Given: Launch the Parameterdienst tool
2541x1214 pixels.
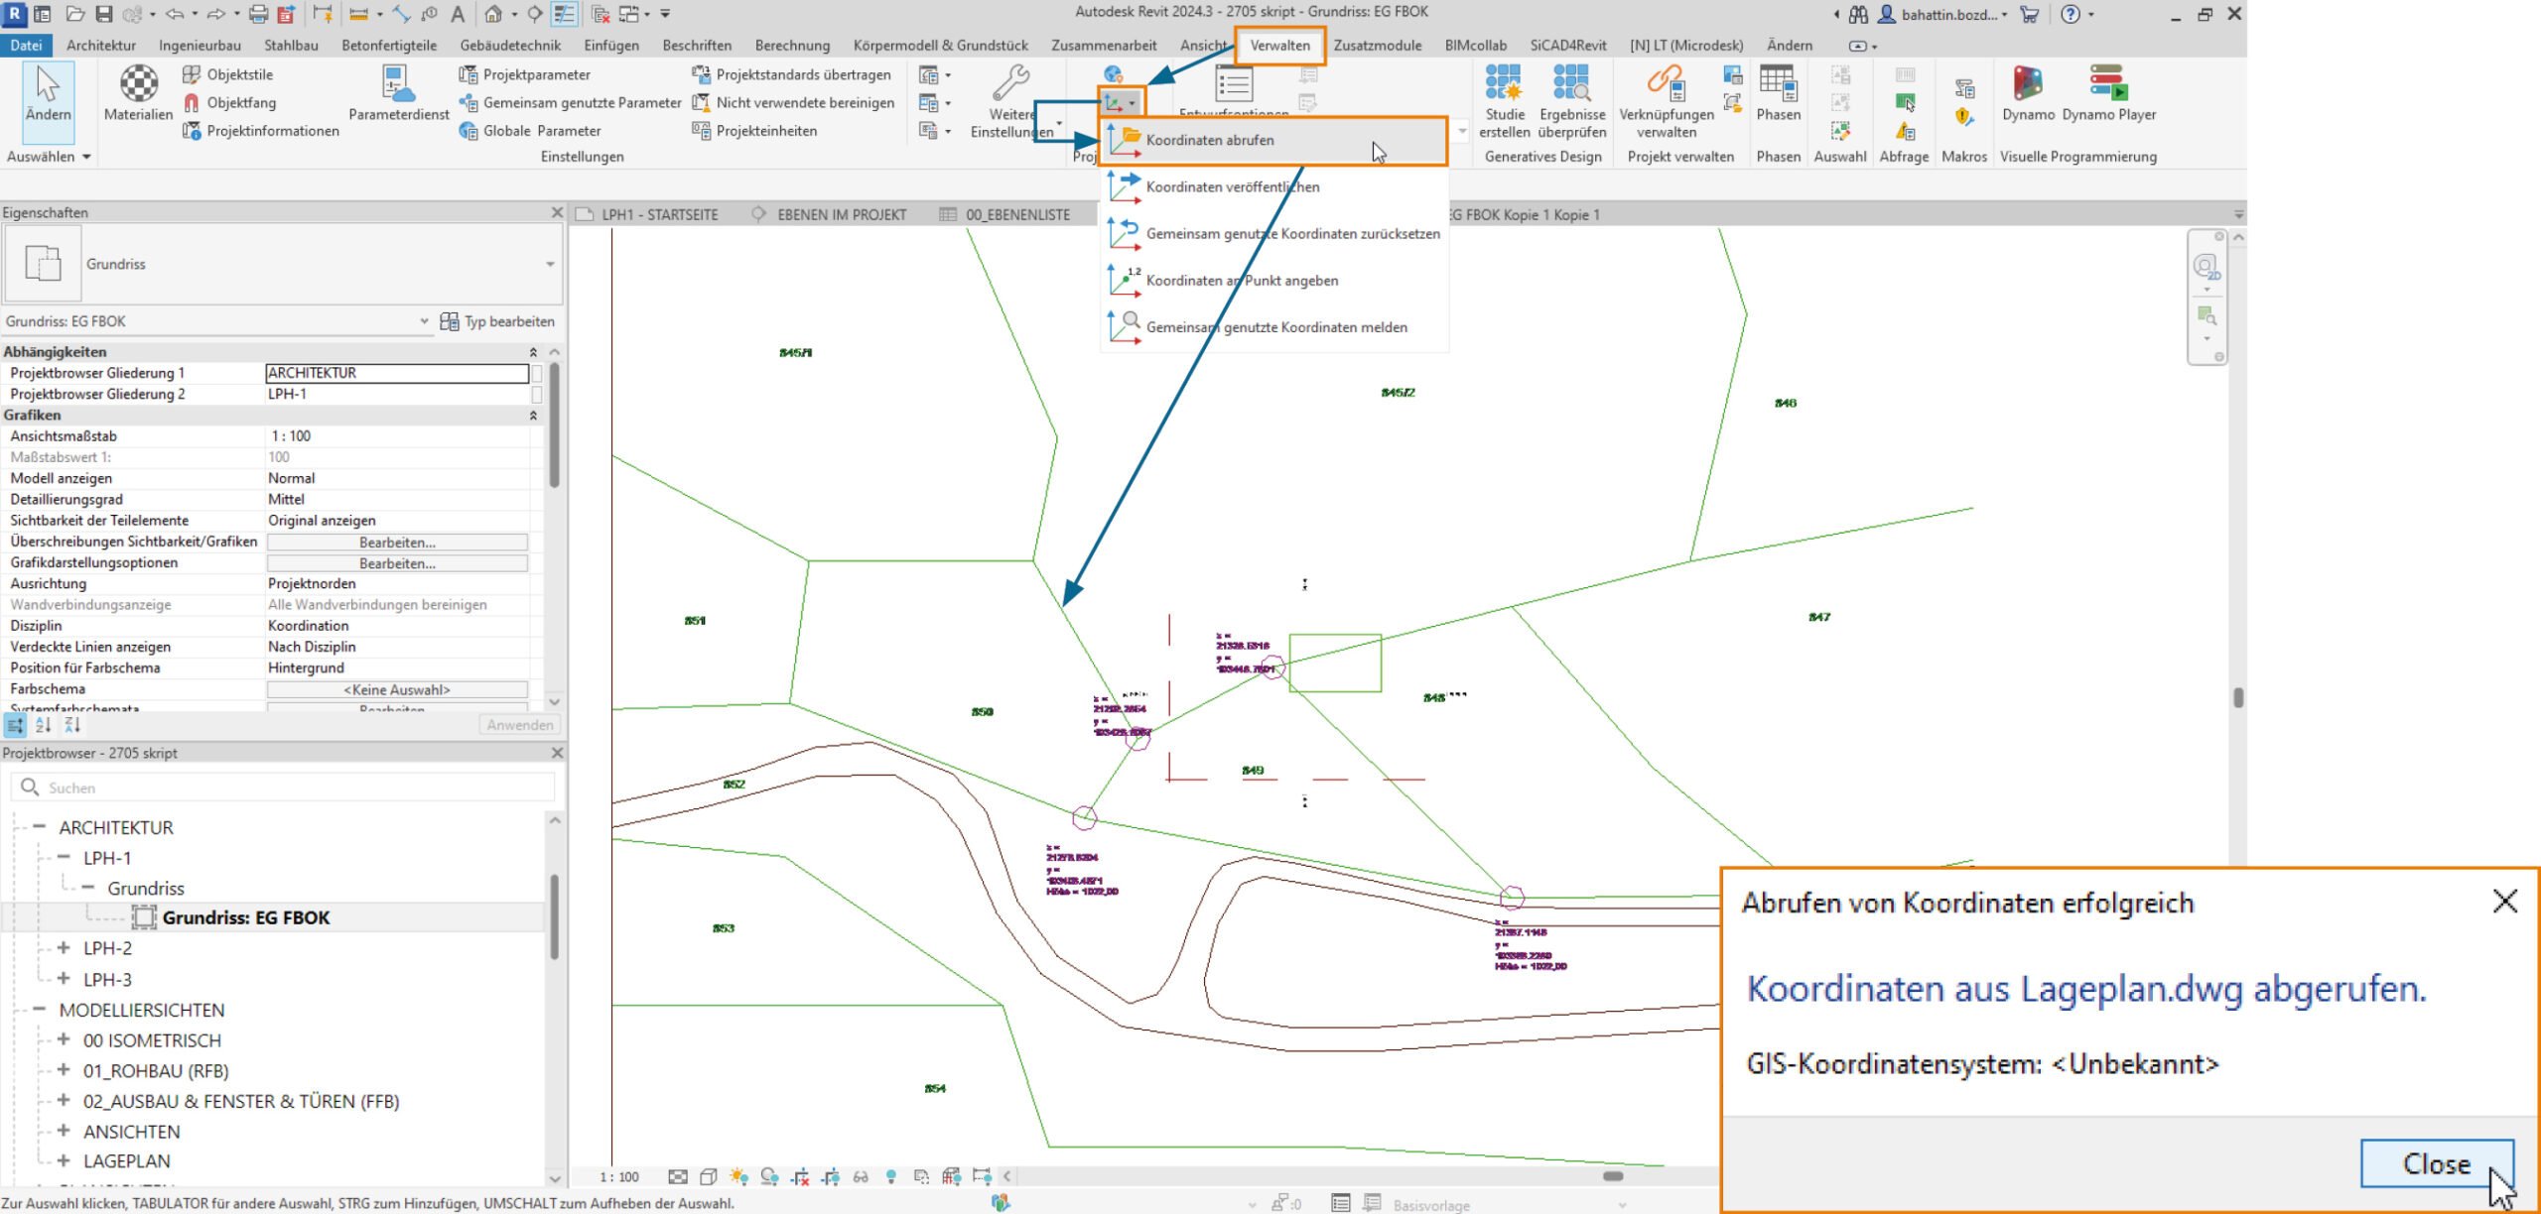Looking at the screenshot, I should point(399,92).
